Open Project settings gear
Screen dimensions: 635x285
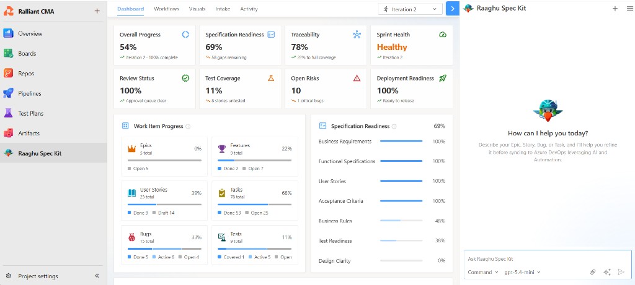coord(9,276)
